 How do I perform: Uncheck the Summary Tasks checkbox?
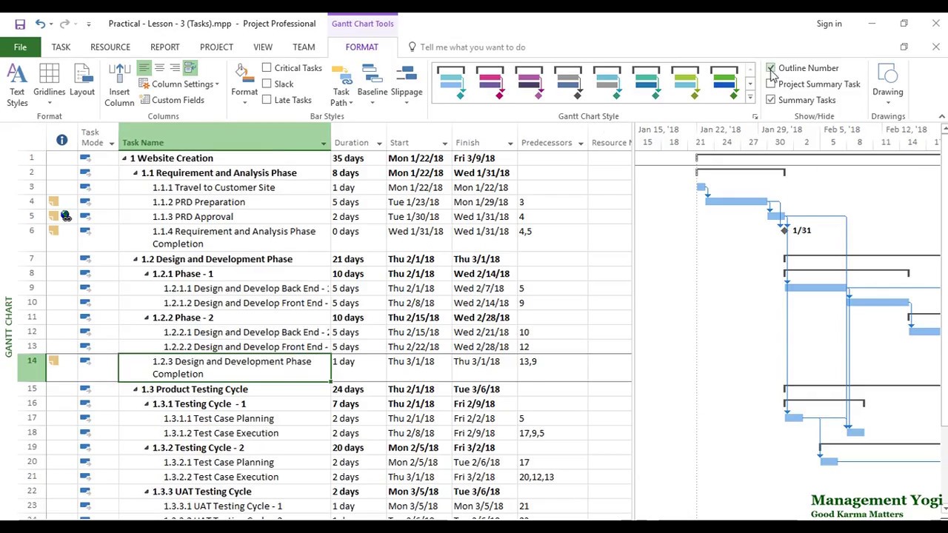771,100
